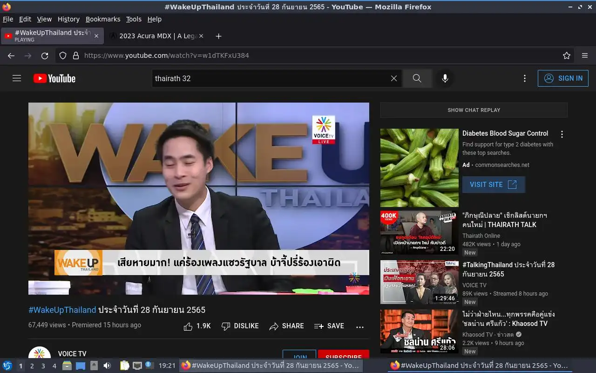Screen dimensions: 596x373
Task: Open the View menu
Action: pos(44,19)
